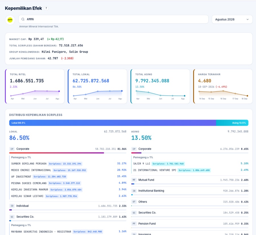256x235 pixels.
Task: Click Scripless tag 3.701.583.968
Action: tap(168, 164)
